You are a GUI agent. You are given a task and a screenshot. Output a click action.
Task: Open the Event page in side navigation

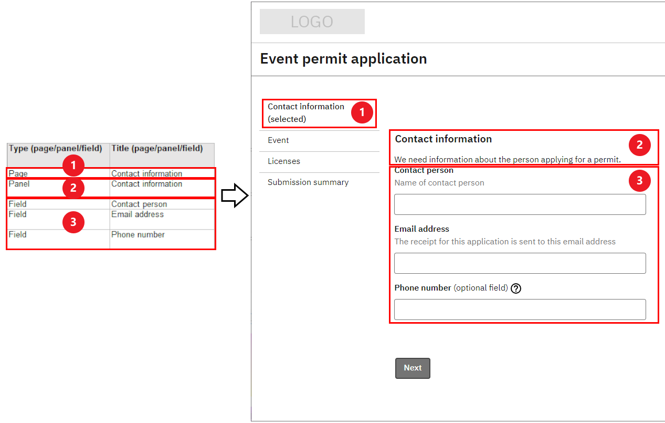point(279,140)
